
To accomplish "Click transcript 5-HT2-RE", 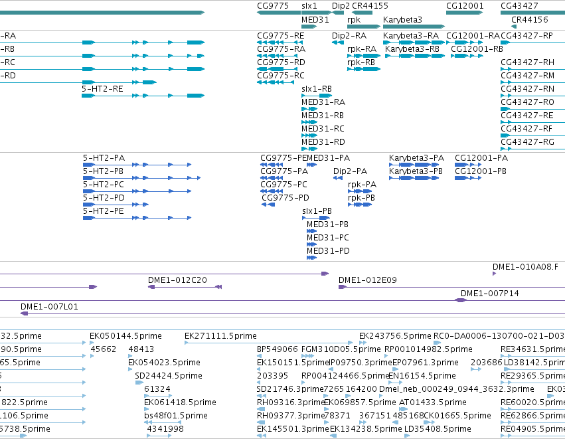I will (x=143, y=96).
